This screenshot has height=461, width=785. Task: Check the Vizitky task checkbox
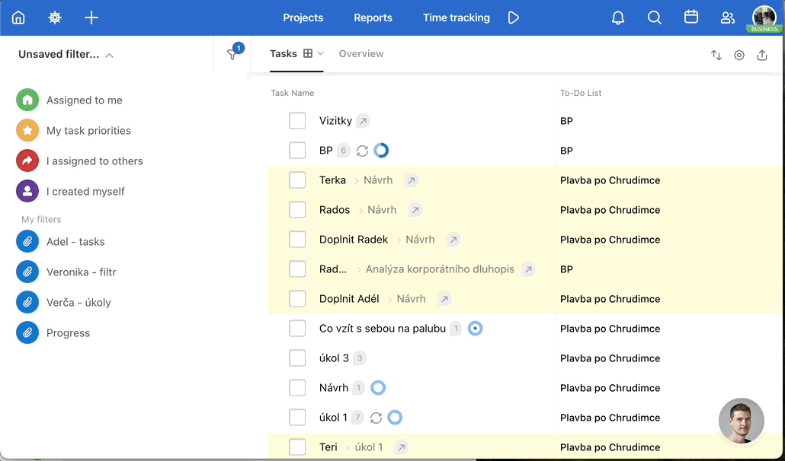tap(297, 121)
